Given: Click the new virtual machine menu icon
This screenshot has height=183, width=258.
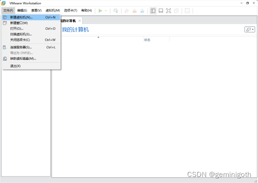Looking at the screenshot, I should click(x=5, y=17).
